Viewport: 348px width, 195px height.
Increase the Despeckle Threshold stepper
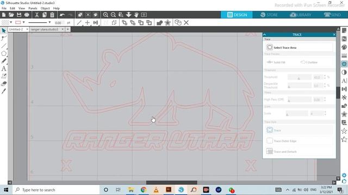[x=325, y=84]
